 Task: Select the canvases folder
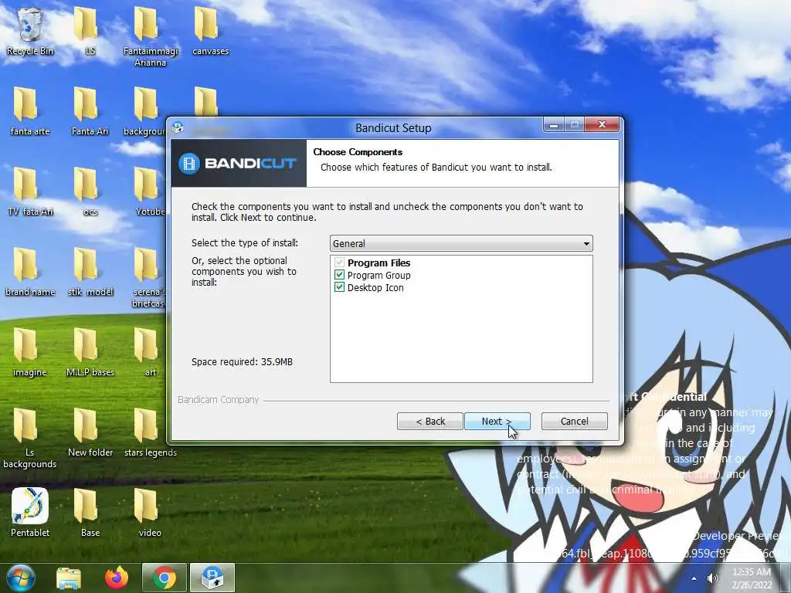pos(210,31)
